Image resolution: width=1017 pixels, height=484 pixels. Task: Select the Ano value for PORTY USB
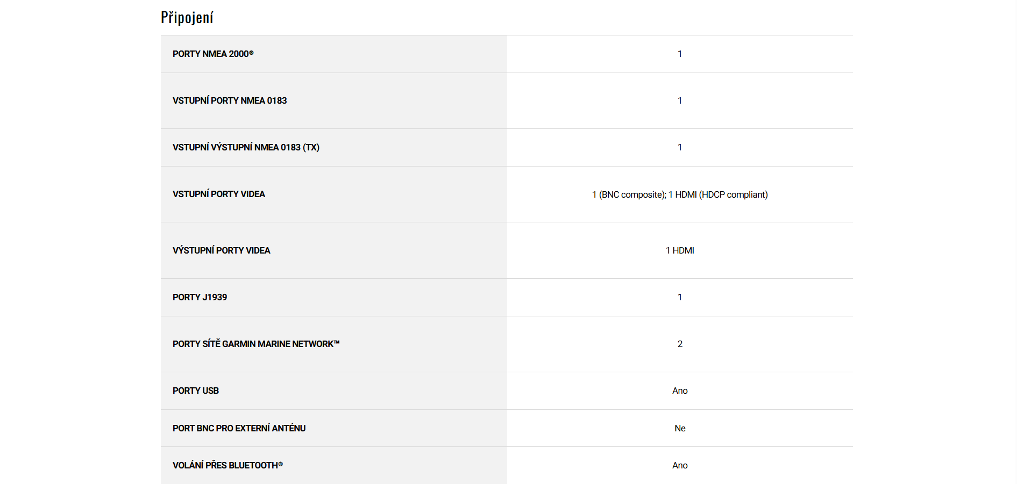click(680, 391)
